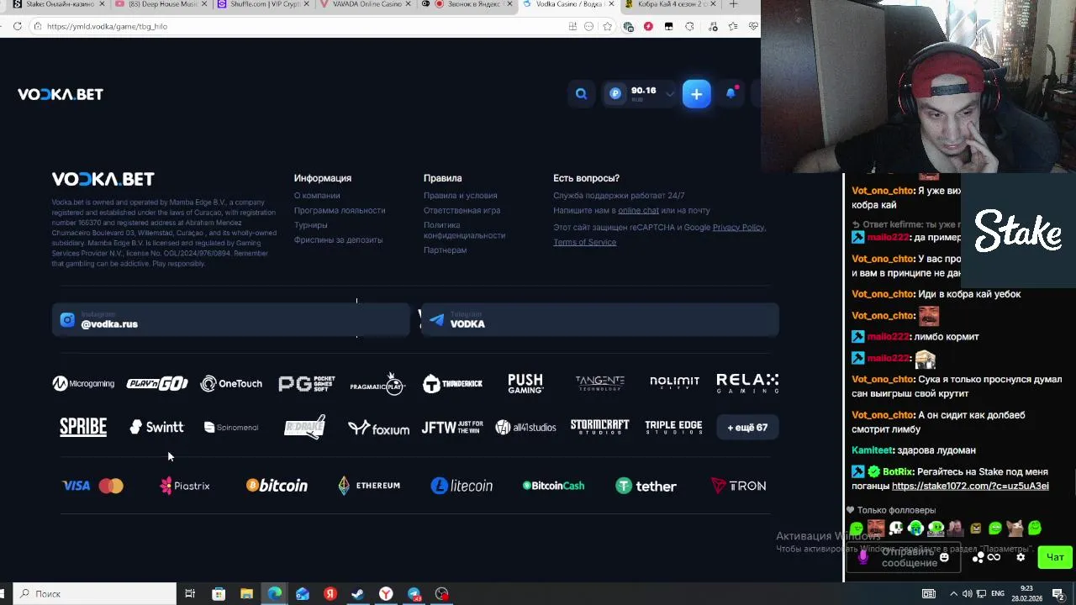
Task: Open the chat emoji picker smiley
Action: click(x=944, y=557)
